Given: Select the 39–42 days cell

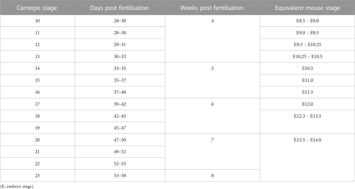Looking at the screenshot, I should tap(120, 104).
